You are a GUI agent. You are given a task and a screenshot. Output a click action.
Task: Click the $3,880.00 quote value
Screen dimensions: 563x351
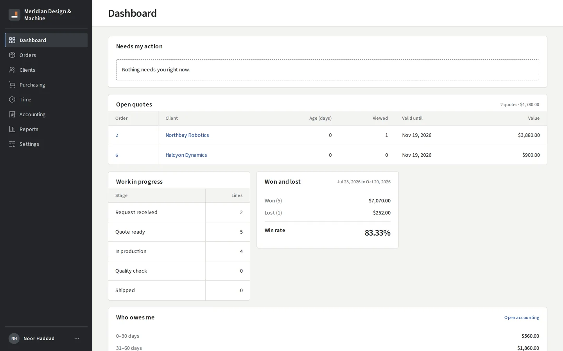[529, 135]
